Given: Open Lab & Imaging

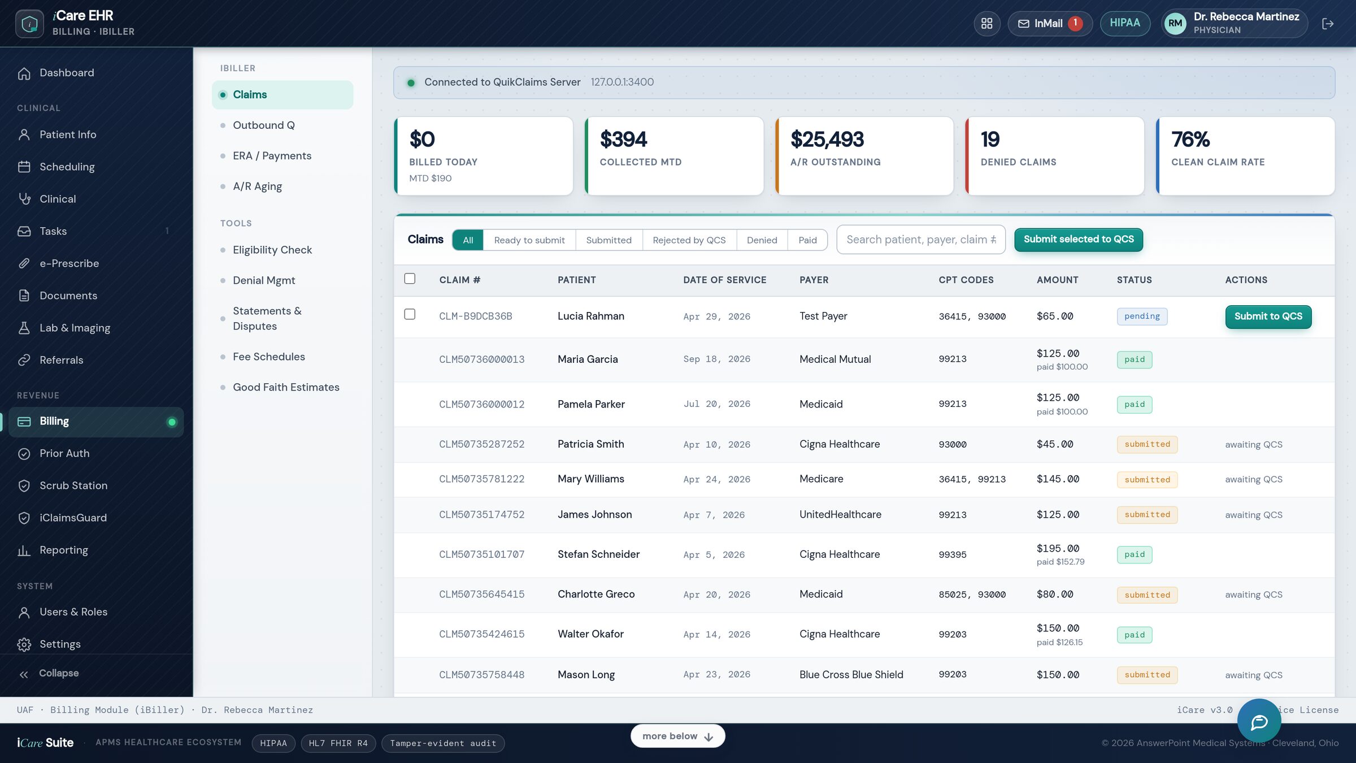Looking at the screenshot, I should coord(96,328).
